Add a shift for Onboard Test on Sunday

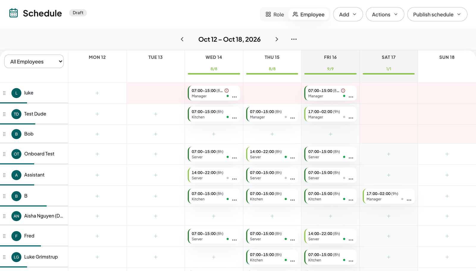[x=447, y=154]
